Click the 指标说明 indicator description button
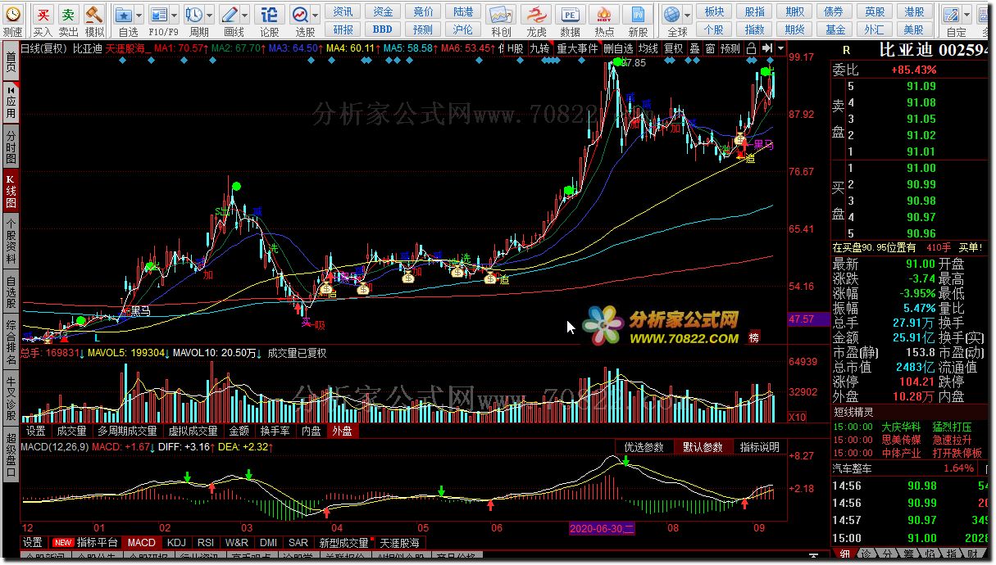Viewport: 996px width, 565px height. (760, 447)
